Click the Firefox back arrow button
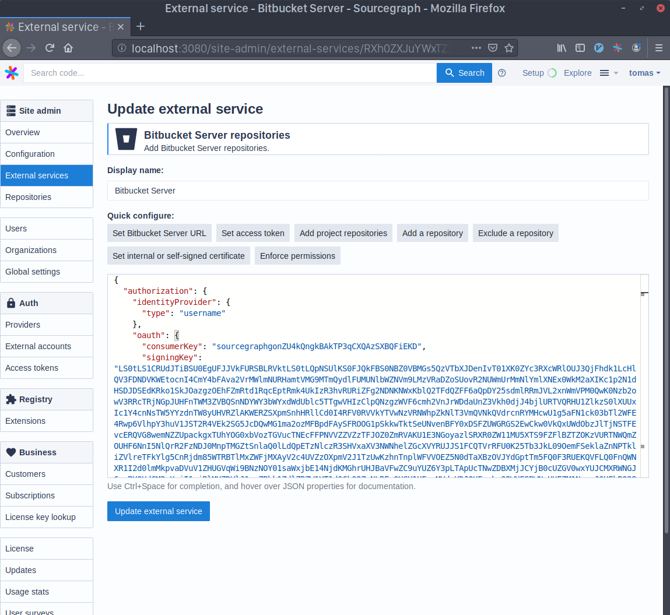The image size is (670, 615). click(x=12, y=48)
